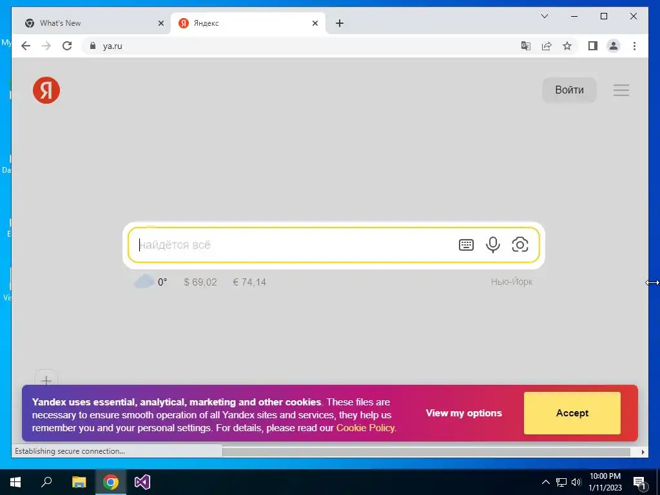The height and width of the screenshot is (495, 660).
Task: Click the horizontal scrollbar right arrow
Action: coord(643,452)
